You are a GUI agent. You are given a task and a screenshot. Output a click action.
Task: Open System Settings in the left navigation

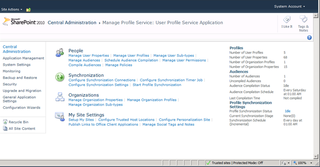[17, 64]
